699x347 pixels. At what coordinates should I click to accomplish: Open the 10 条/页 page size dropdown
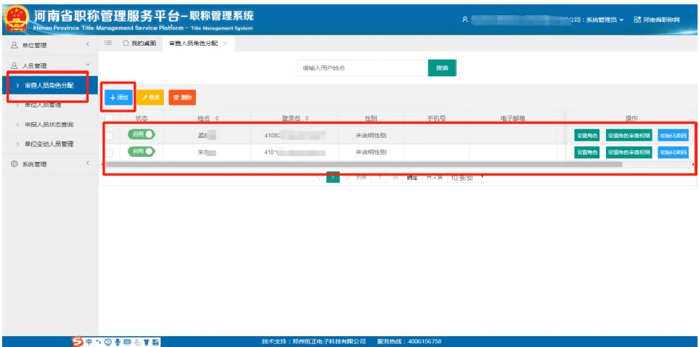(x=467, y=178)
